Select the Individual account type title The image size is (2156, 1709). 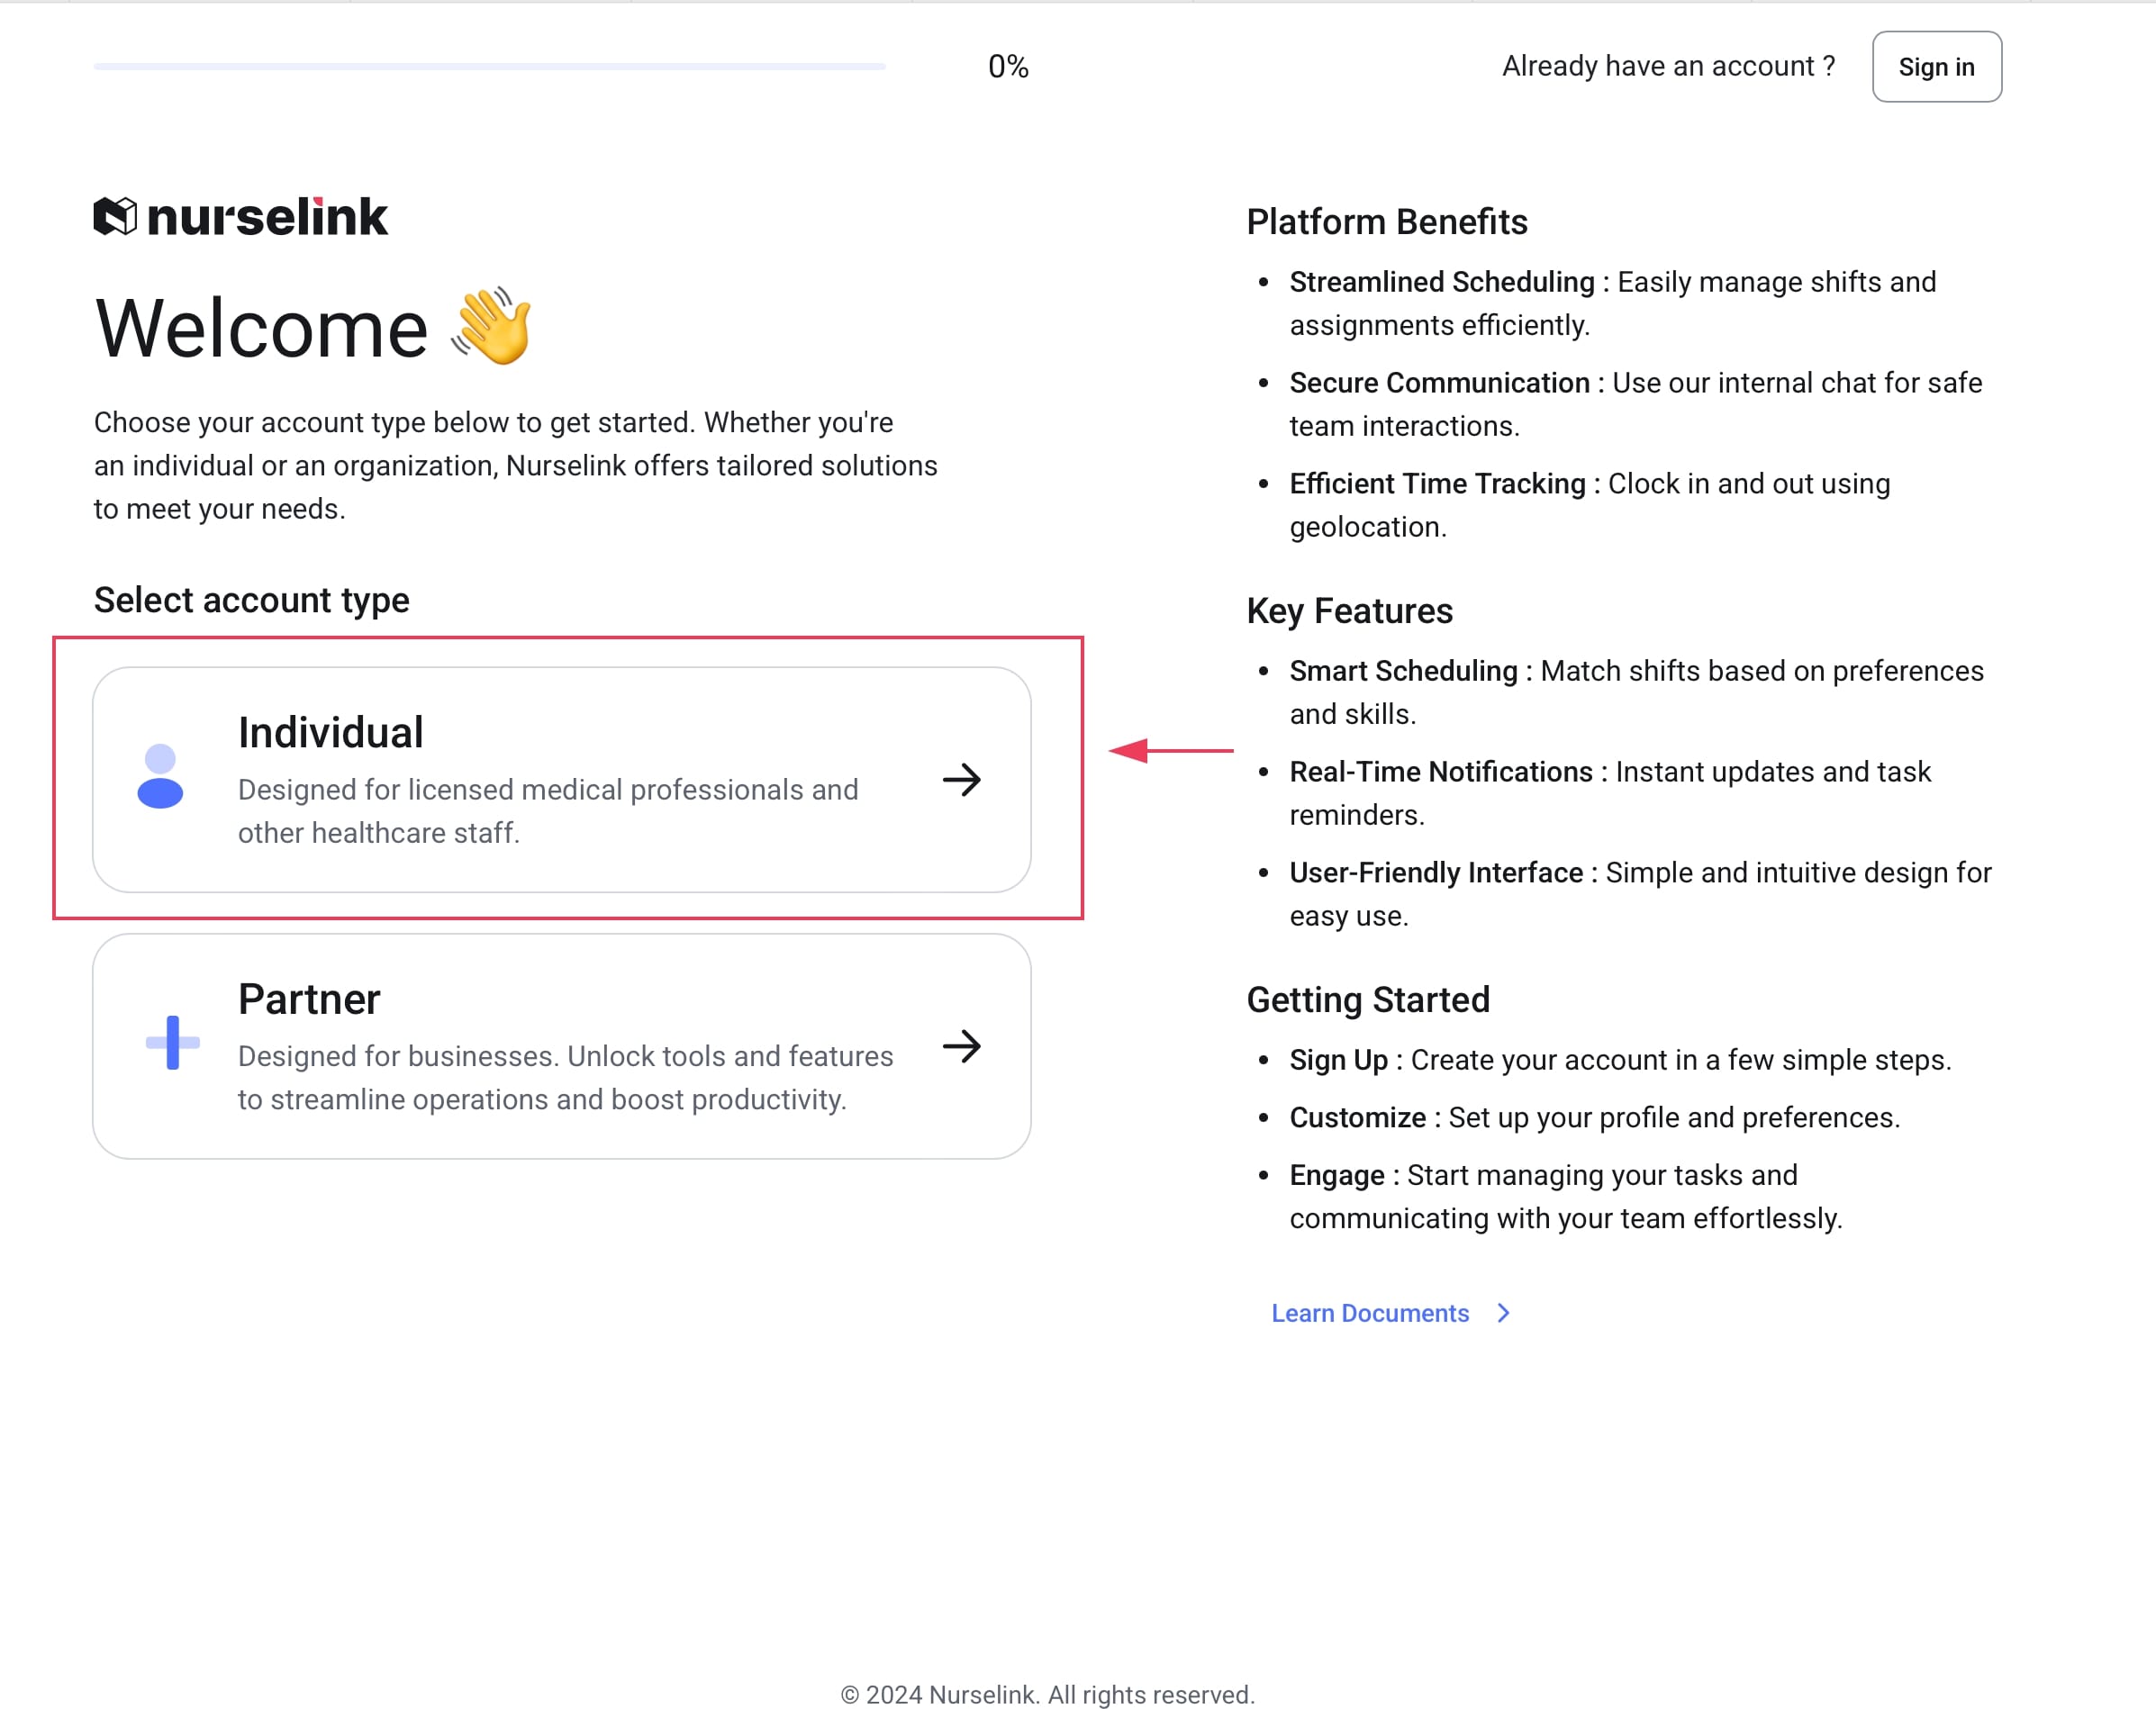click(331, 732)
